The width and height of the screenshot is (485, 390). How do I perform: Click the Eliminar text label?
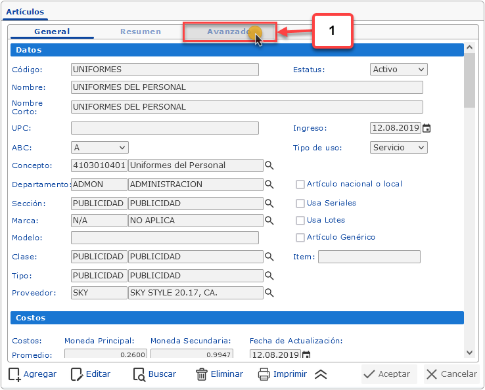[x=227, y=374]
